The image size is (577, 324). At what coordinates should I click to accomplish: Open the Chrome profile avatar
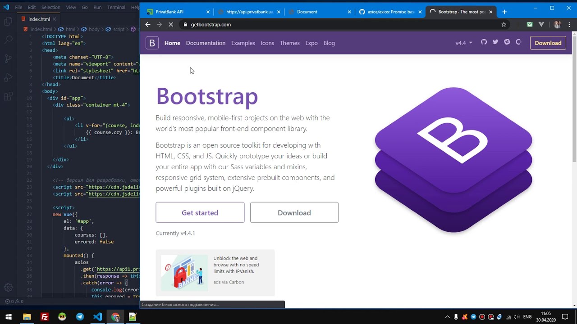(x=557, y=24)
